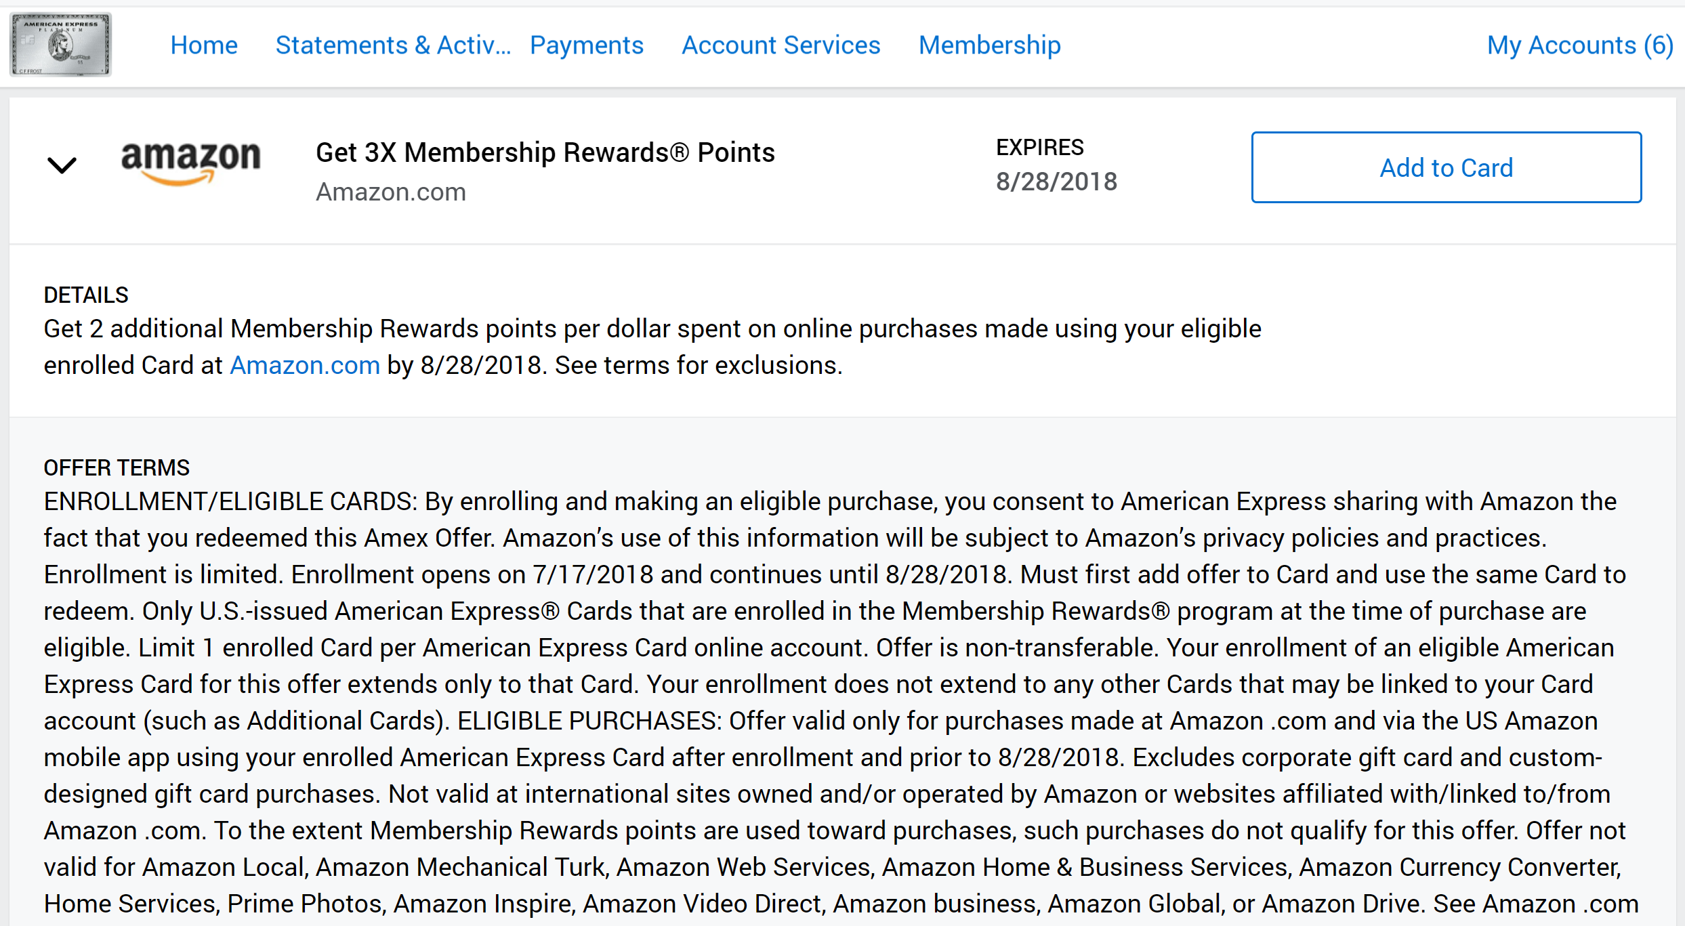Click the OFFER TERMS heading
1685x926 pixels.
117,468
